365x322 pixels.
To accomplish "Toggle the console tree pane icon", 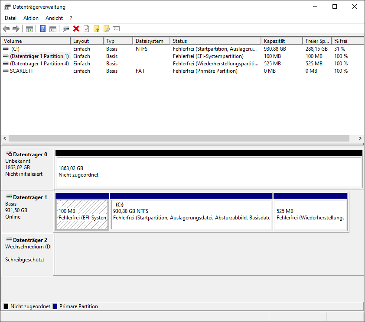I will 29,29.
